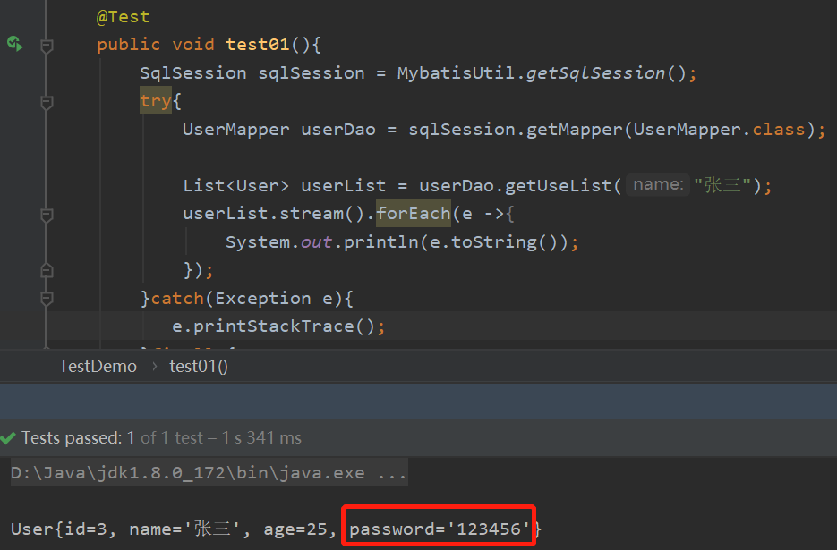Select the TestDemo breadcrumb
Image resolution: width=837 pixels, height=550 pixels.
click(98, 367)
